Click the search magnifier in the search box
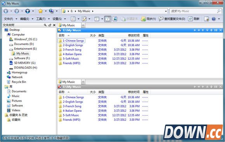 pos(219,11)
